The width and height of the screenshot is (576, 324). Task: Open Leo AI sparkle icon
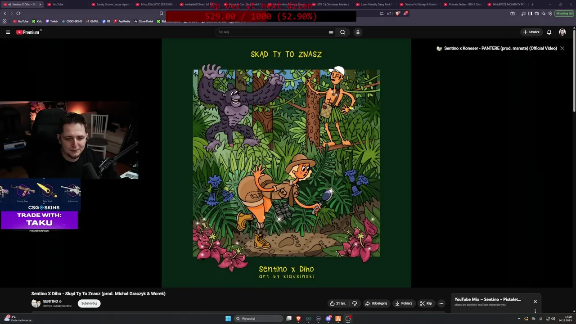click(544, 13)
